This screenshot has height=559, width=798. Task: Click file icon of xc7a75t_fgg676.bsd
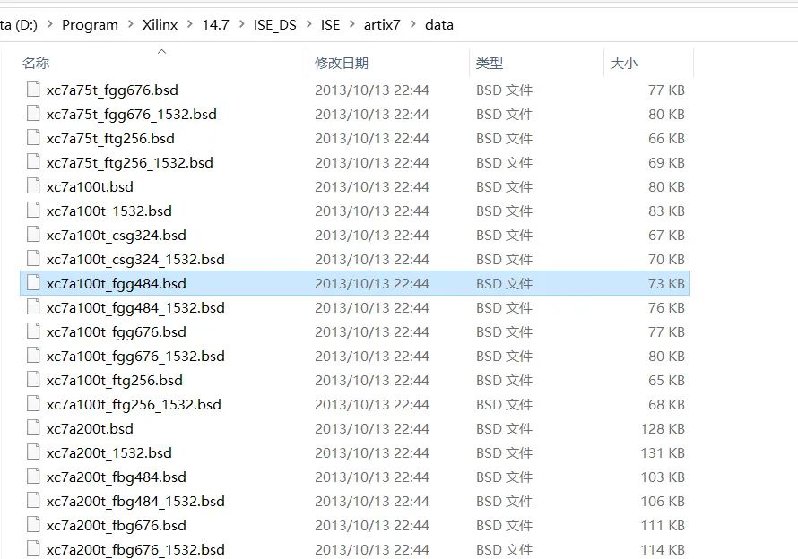click(33, 90)
